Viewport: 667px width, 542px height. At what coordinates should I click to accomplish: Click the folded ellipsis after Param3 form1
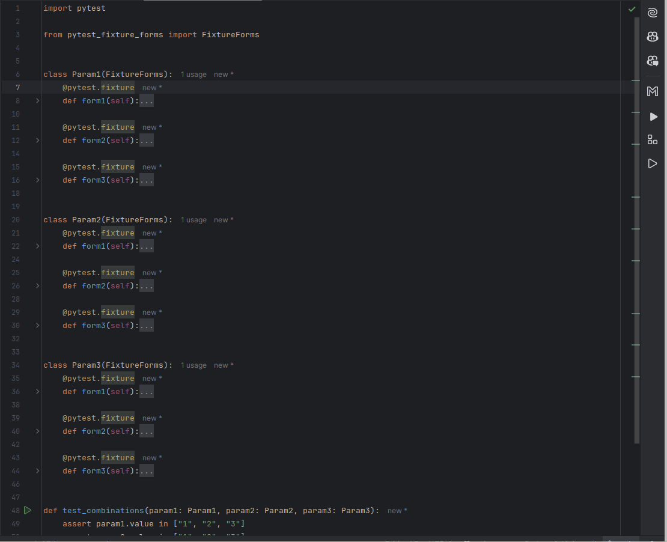147,392
